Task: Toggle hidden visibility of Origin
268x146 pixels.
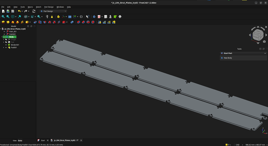Action: 6,40
